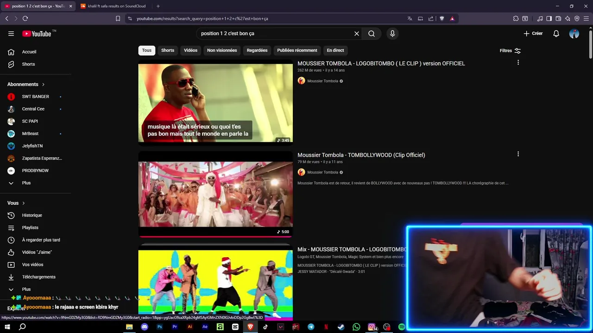Open the Brave VPN shield icon

pyautogui.click(x=577, y=18)
